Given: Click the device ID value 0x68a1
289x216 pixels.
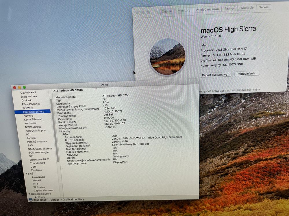Looking at the screenshot, I should (108, 115).
